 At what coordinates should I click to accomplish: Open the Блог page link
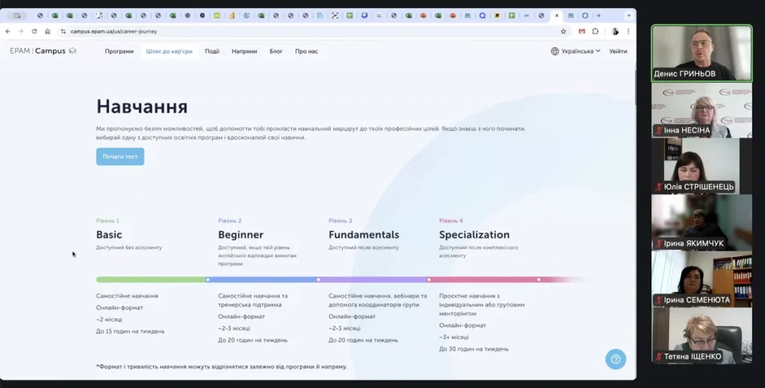coord(276,51)
